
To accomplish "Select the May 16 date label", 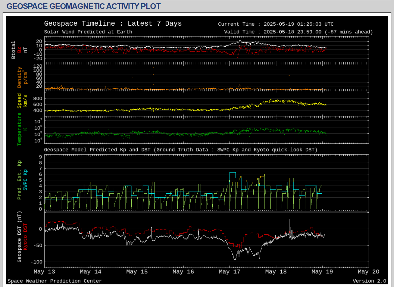I will pyautogui.click(x=183, y=272).
